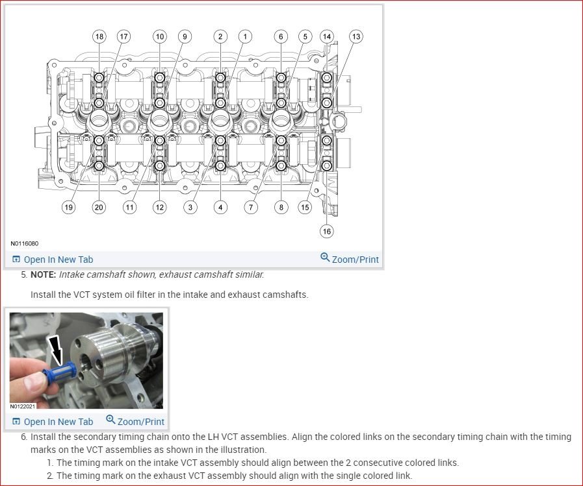The width and height of the screenshot is (583, 486).
Task: Click callout number 6 in diagram
Action: coord(281,36)
